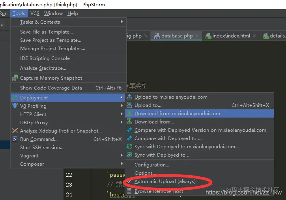286x200 pixels.
Task: Click the Upload to... arrow icon
Action: coord(129,105)
